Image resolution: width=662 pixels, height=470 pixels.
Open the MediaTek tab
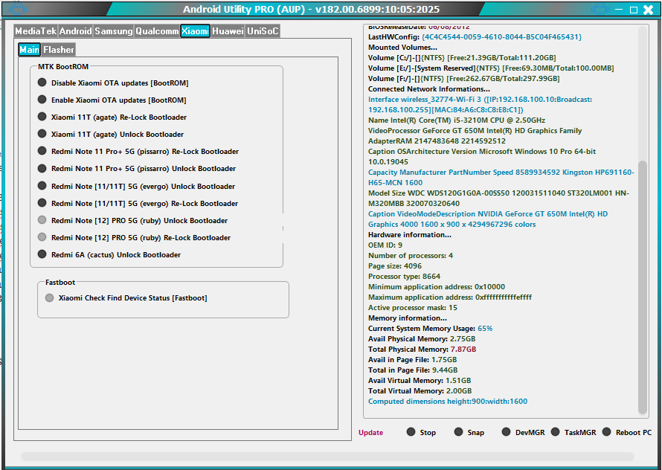36,30
